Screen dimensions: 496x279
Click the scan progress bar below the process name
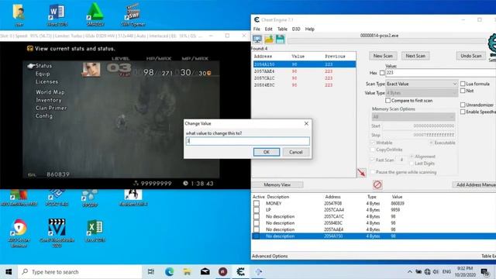[386, 41]
